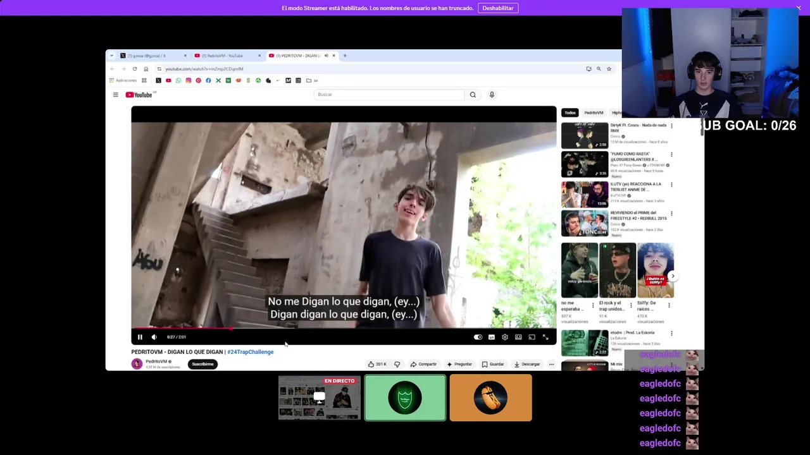Like the video showing 201 K
The width and height of the screenshot is (810, 455).
click(x=377, y=364)
